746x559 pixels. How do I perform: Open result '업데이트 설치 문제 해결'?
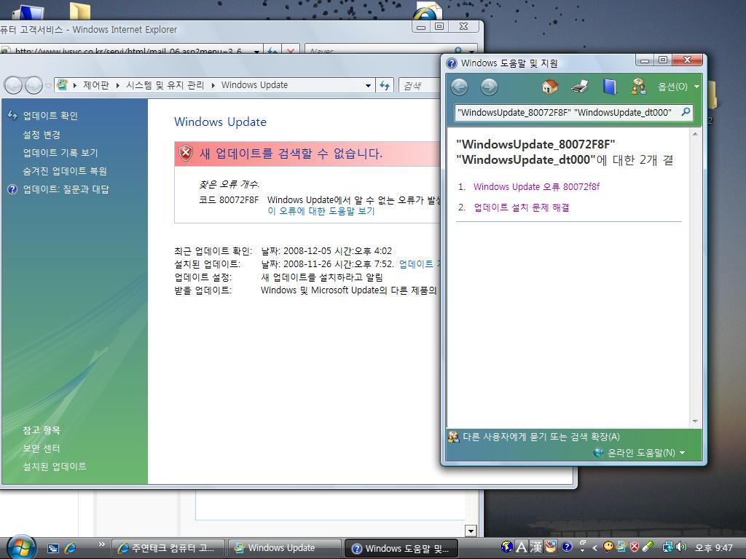click(x=522, y=207)
